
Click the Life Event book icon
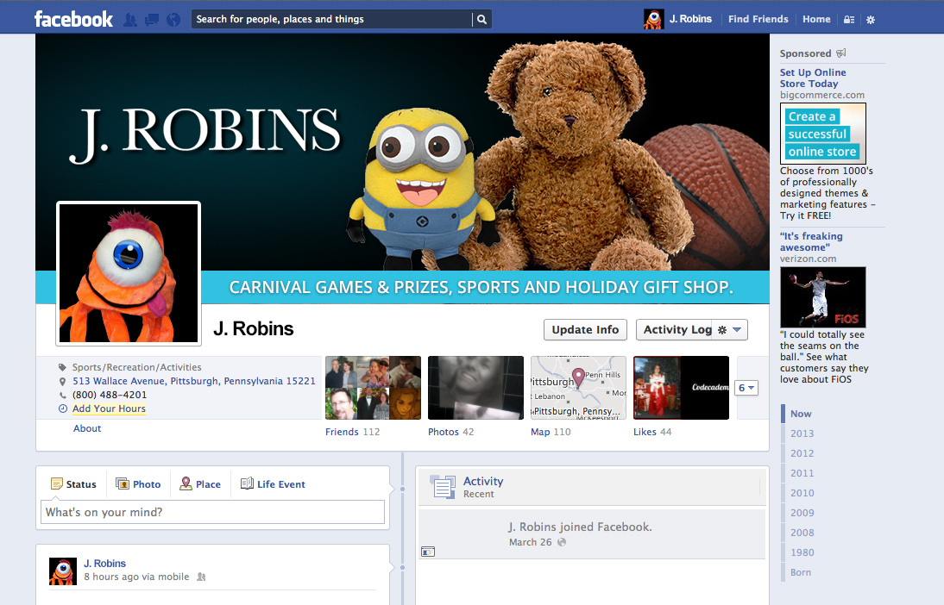click(247, 483)
